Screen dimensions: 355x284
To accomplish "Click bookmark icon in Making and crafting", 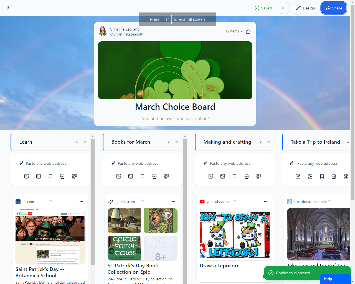I will point(235,176).
